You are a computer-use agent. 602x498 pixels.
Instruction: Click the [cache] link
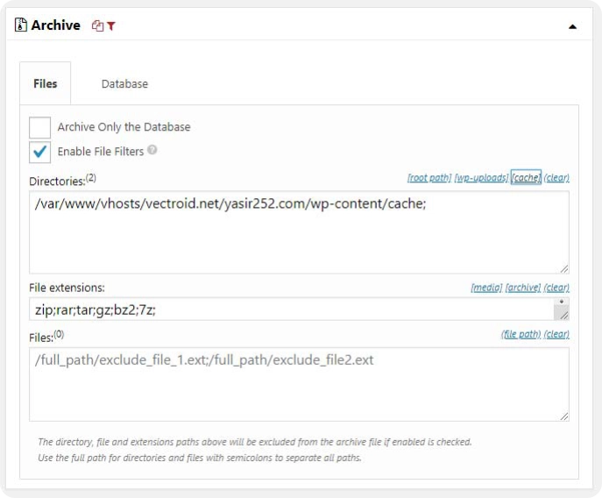point(526,177)
